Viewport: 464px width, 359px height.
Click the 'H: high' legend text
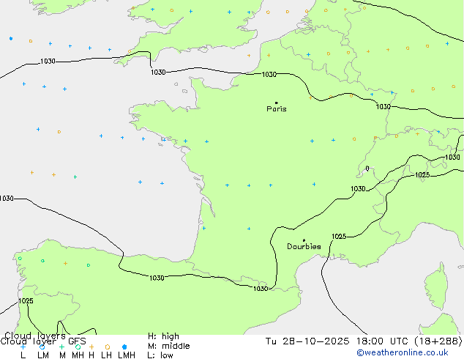163,336
